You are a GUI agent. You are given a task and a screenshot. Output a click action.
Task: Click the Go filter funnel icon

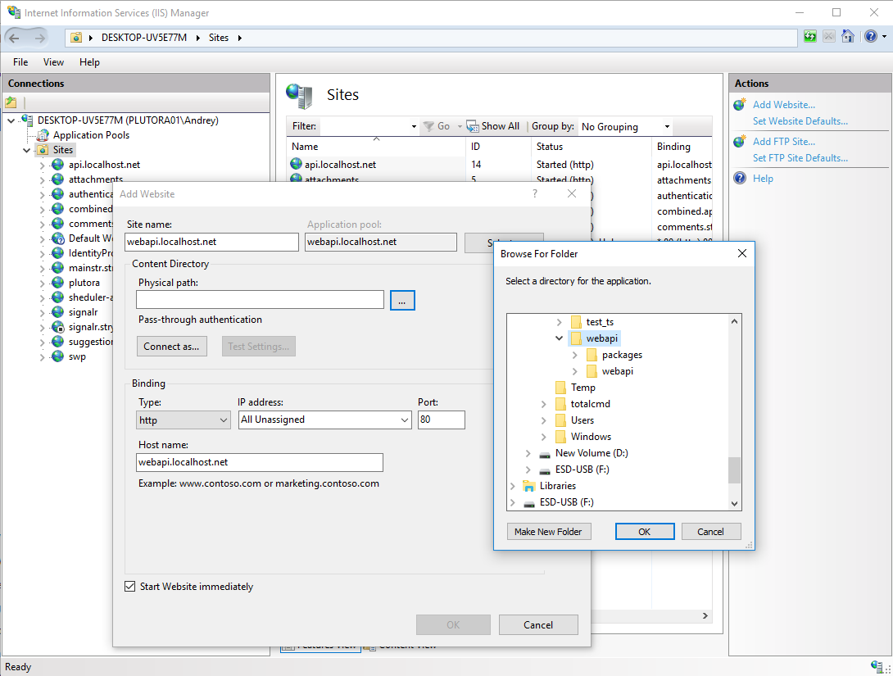pos(428,126)
